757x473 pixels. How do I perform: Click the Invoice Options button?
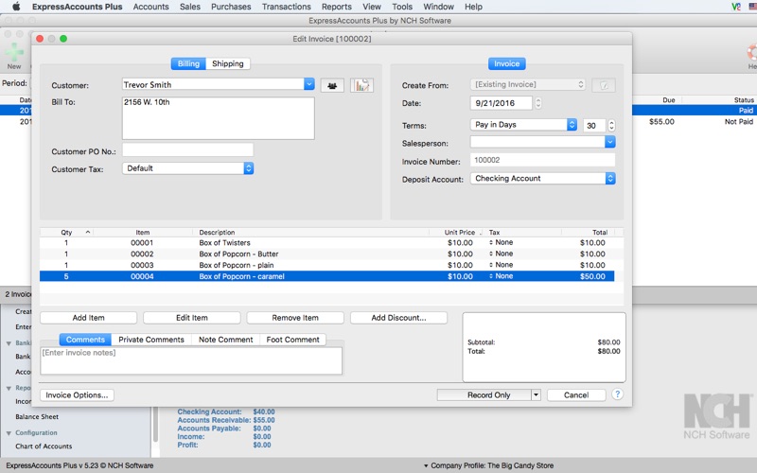coord(78,394)
